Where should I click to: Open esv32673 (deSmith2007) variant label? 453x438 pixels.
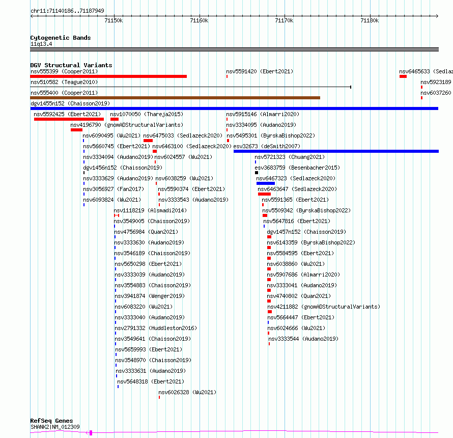267,146
